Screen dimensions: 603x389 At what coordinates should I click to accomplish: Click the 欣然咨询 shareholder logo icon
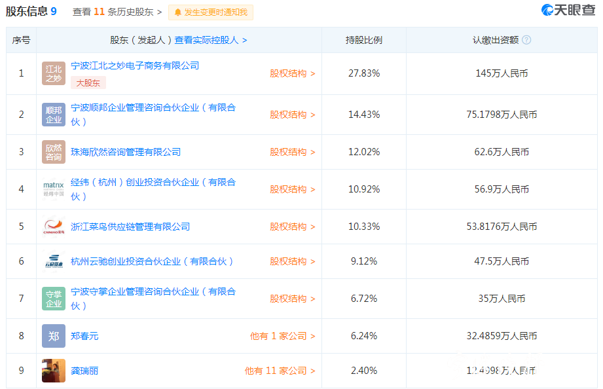(x=54, y=152)
